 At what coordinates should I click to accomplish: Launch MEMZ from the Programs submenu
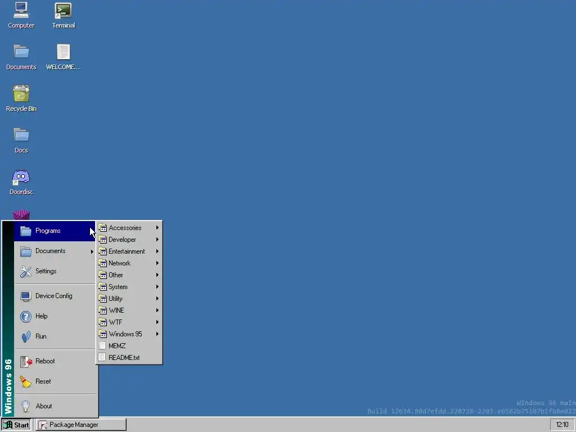point(129,346)
